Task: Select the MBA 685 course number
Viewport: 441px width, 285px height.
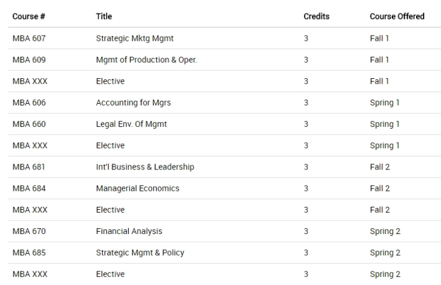Action: click(29, 253)
